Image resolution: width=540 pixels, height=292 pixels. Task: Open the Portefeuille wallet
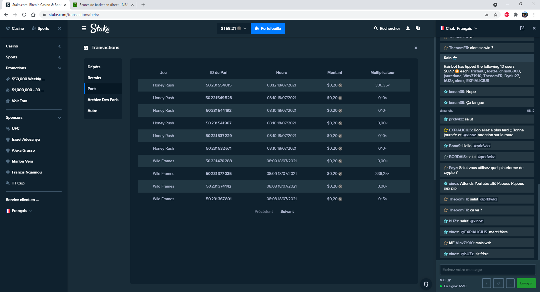pos(268,28)
